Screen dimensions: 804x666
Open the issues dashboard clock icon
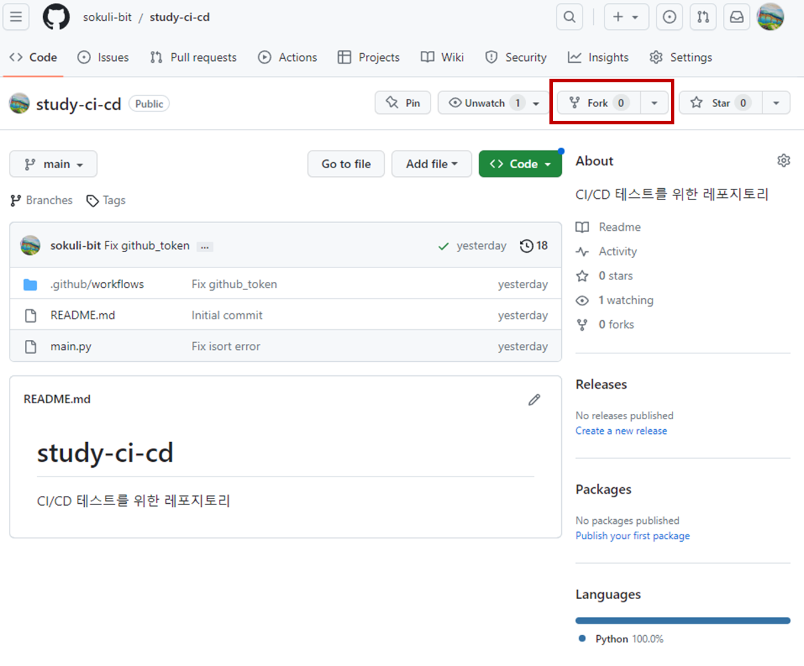click(669, 17)
